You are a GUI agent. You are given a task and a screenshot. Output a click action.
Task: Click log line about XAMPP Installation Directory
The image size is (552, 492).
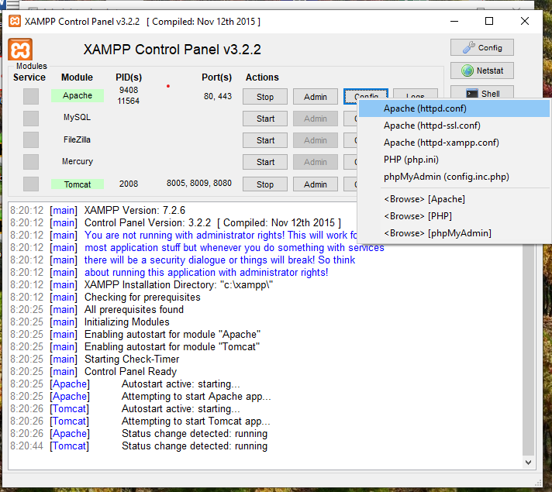tap(178, 284)
